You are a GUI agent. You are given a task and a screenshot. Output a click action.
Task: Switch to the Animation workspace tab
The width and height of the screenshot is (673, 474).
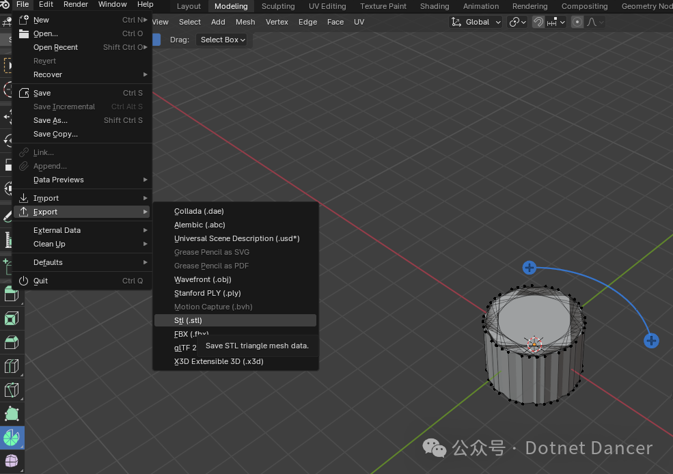pyautogui.click(x=480, y=5)
